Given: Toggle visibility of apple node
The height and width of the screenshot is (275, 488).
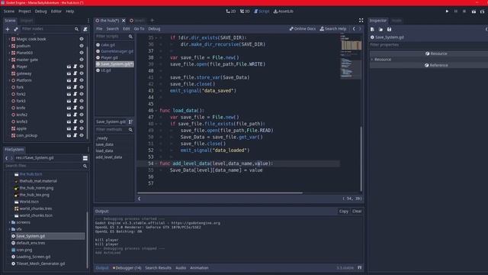Looking at the screenshot, I should click(x=82, y=128).
